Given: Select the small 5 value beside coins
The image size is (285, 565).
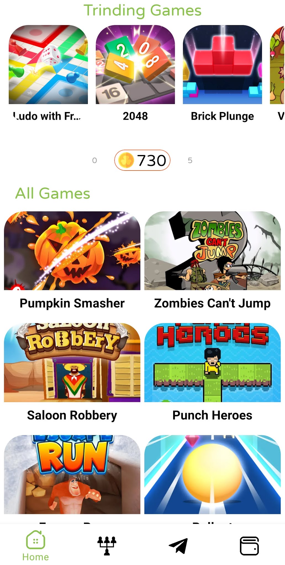Looking at the screenshot, I should (x=190, y=160).
